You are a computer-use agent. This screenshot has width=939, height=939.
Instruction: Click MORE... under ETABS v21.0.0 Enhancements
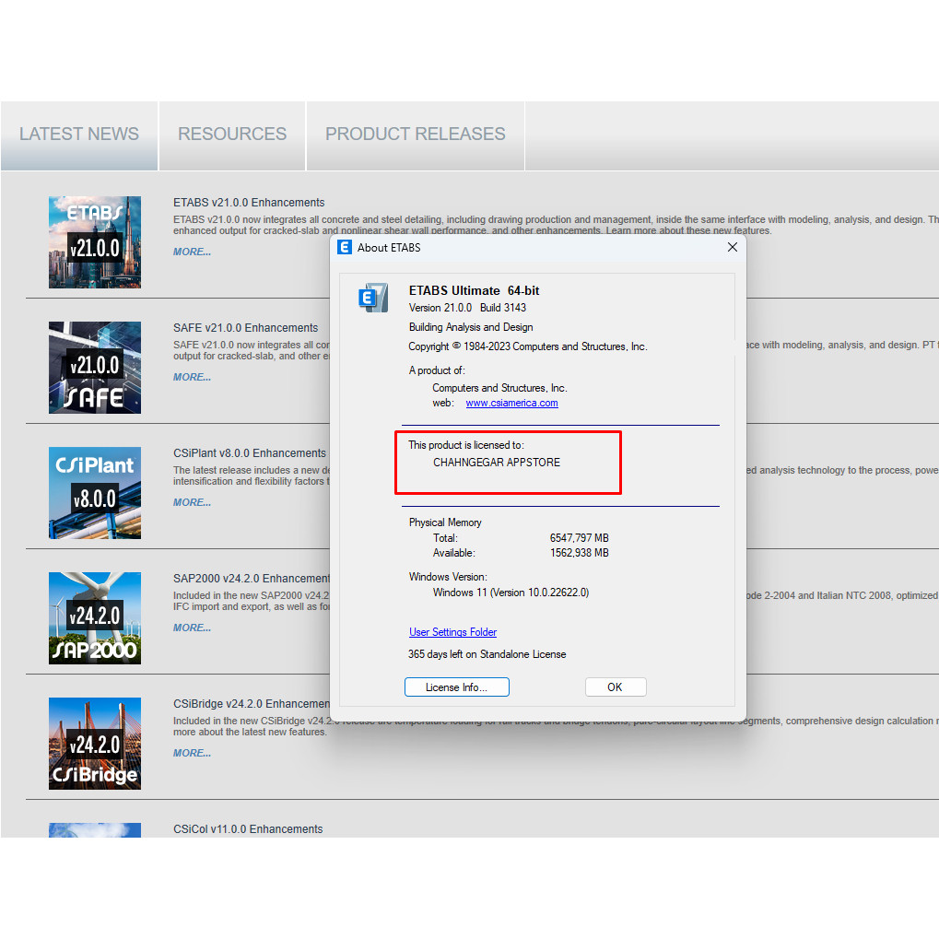click(192, 252)
